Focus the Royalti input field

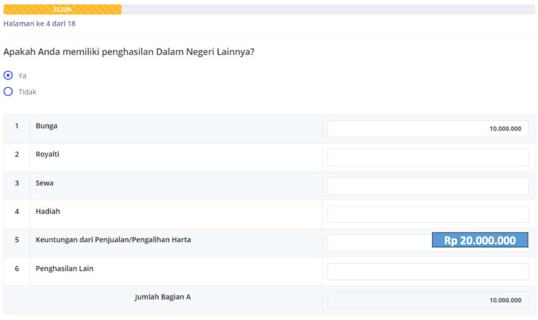tap(428, 157)
